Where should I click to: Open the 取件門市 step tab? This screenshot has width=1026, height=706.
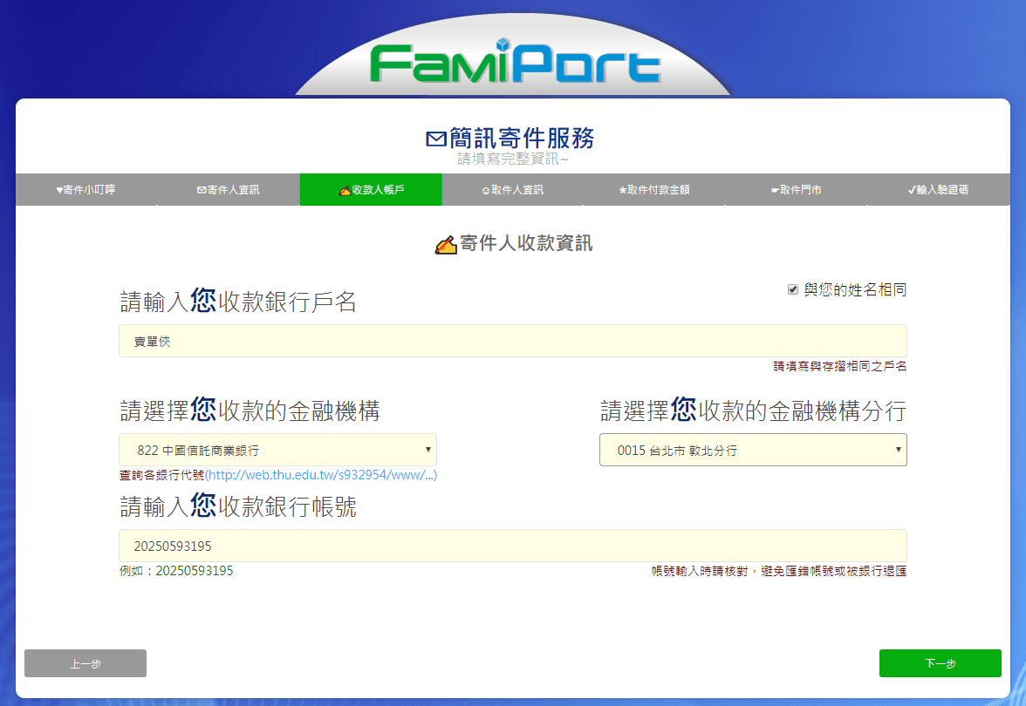point(797,190)
